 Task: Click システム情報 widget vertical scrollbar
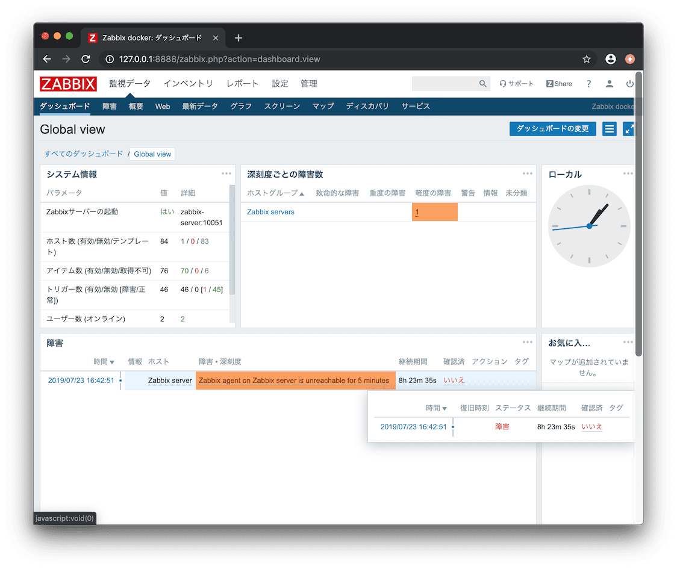pos(232,240)
